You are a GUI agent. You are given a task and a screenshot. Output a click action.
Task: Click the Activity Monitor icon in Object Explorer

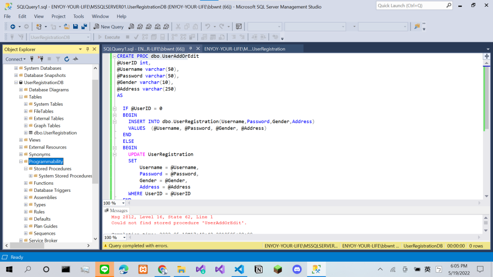(76, 59)
